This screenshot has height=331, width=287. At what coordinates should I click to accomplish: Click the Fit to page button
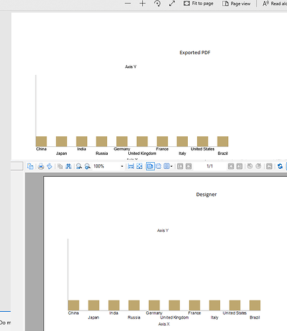[198, 3]
